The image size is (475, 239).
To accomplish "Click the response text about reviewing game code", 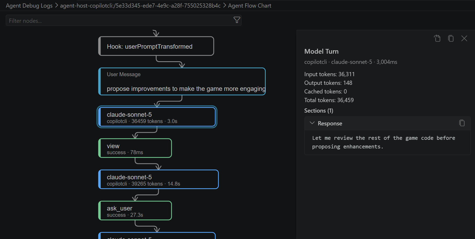I will [384, 142].
